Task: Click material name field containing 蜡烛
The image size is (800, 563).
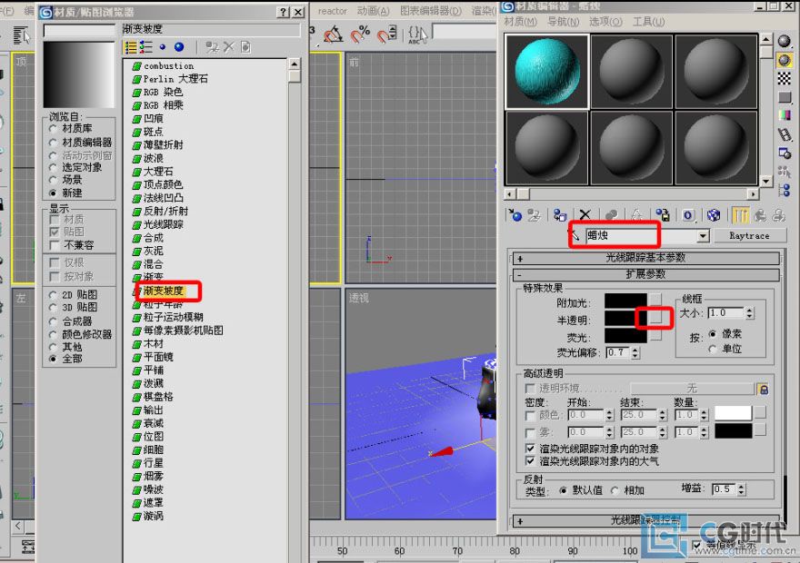Action: 641,236
